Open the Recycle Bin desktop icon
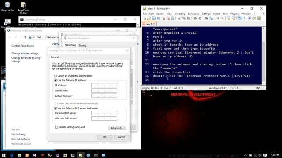 (x=7, y=7)
